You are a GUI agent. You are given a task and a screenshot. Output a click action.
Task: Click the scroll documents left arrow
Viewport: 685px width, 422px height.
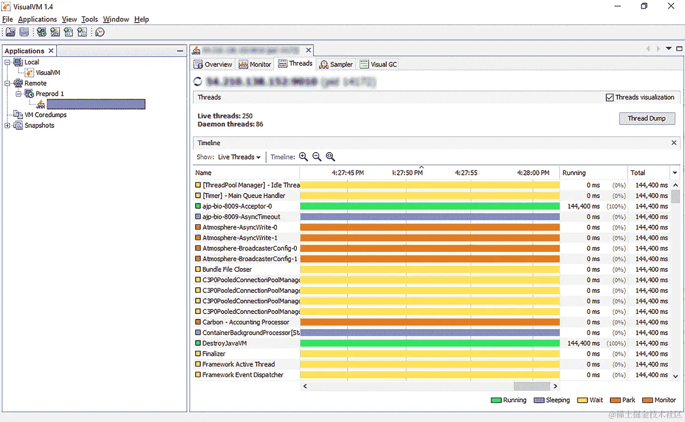point(648,48)
